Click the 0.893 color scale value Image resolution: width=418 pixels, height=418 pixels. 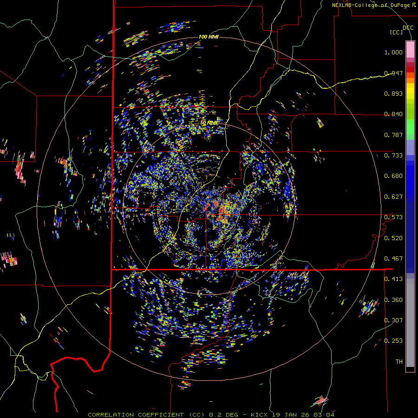pos(393,93)
